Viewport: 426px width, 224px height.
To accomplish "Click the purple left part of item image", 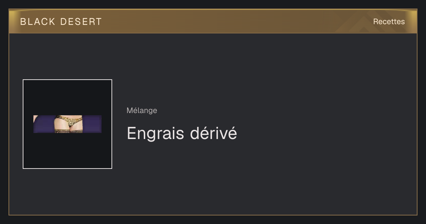I will (x=43, y=124).
